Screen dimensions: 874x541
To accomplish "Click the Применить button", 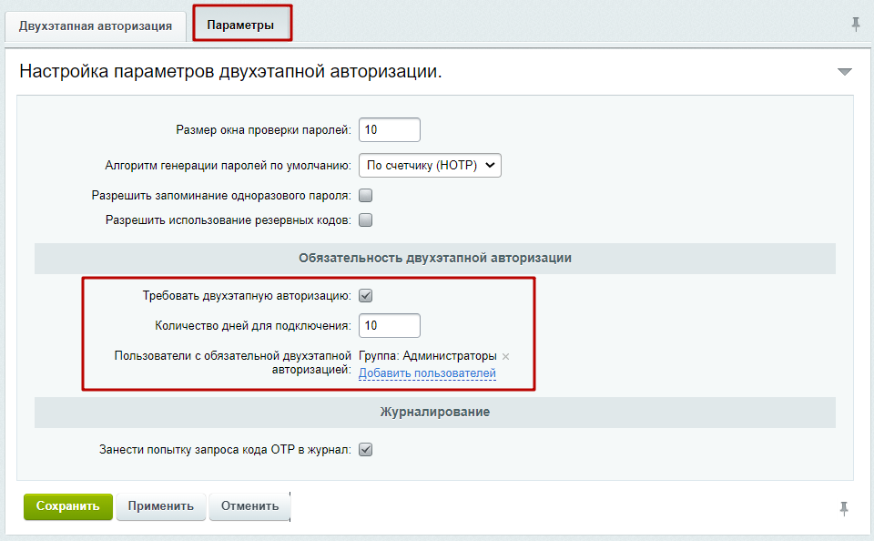I will coord(160,506).
